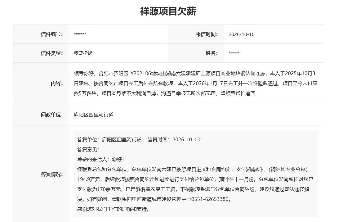Select the 答复情况 label

(52, 174)
